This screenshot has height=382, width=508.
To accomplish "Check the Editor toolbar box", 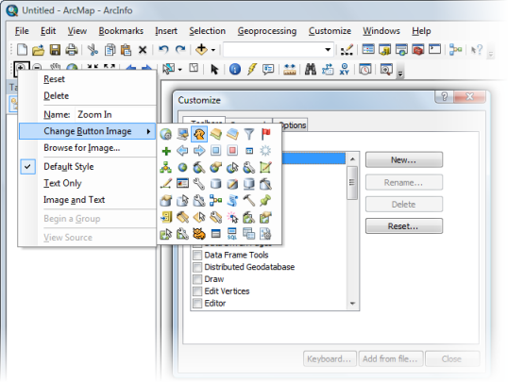I will (x=197, y=304).
